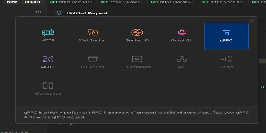Click the highlighted gRPC tile
Viewport: 266px width, 133px height.
coord(226,36)
